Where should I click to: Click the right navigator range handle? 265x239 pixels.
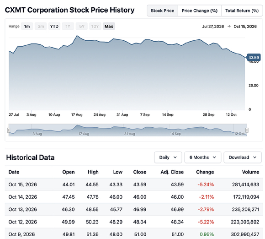coord(247,130)
